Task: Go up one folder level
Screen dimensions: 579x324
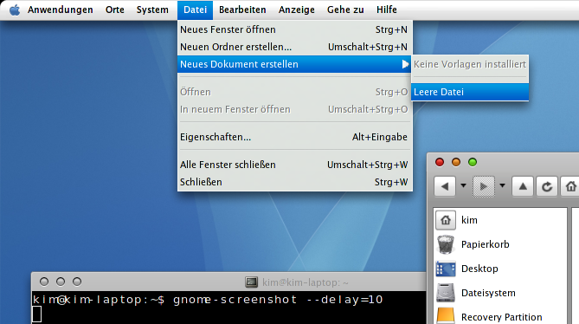Action: coord(523,186)
